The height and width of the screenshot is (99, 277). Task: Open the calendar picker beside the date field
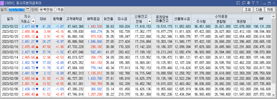coord(28,10)
